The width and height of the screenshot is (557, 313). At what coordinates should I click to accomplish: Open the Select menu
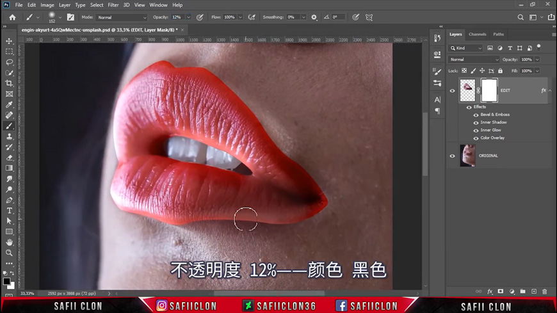[x=97, y=5]
